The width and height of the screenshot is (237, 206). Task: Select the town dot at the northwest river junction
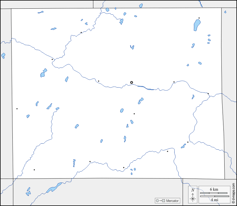point(52,60)
